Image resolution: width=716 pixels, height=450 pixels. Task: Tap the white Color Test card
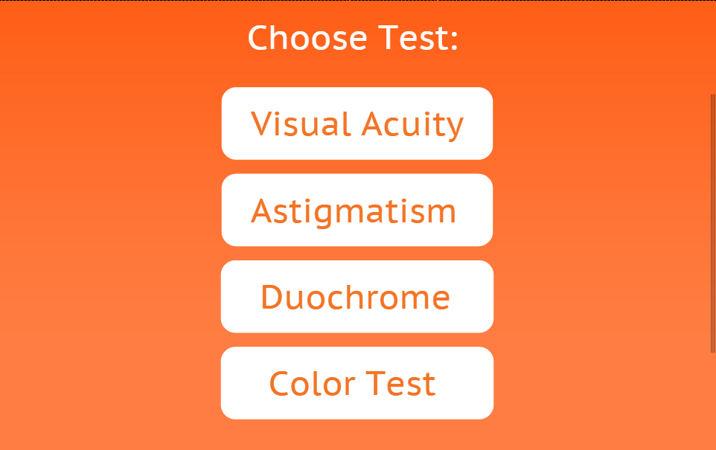tap(357, 383)
